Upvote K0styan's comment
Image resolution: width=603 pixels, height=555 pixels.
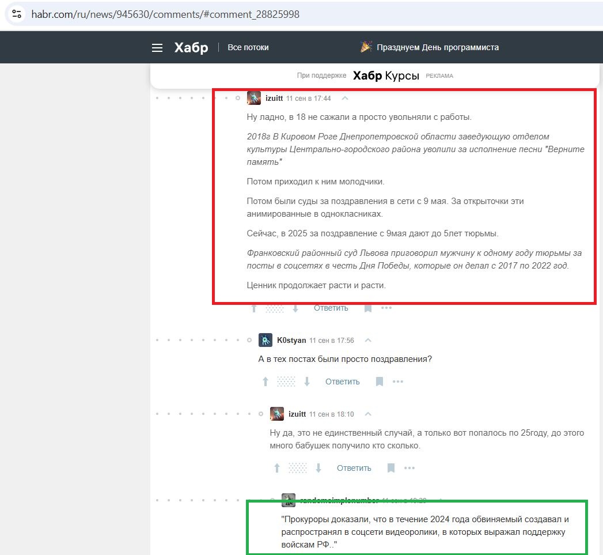[x=266, y=382]
